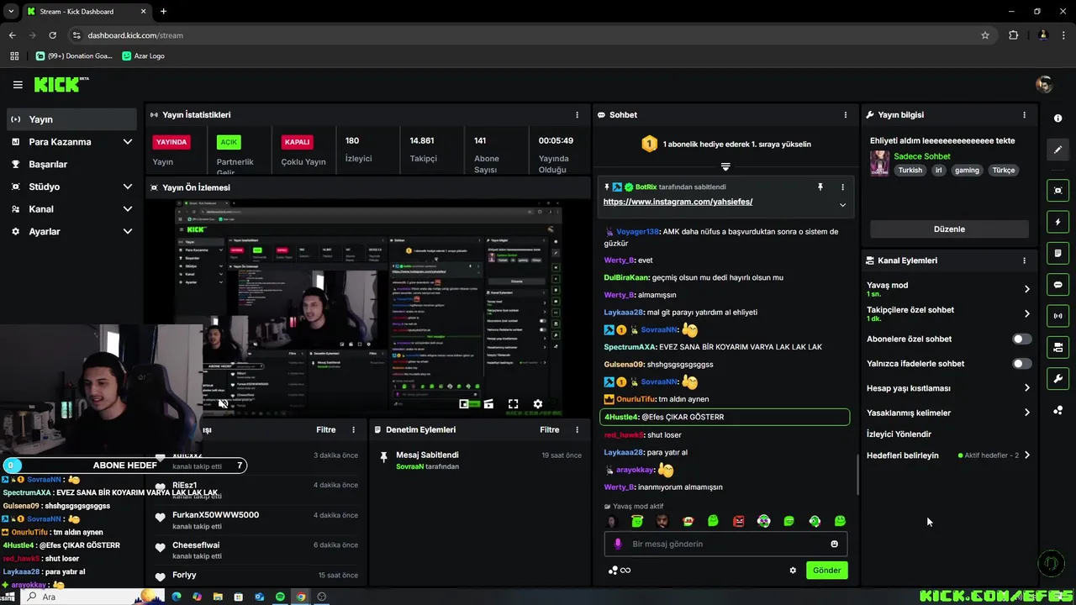Open the broadcast signal icon in the right sidebar

(x=1058, y=316)
